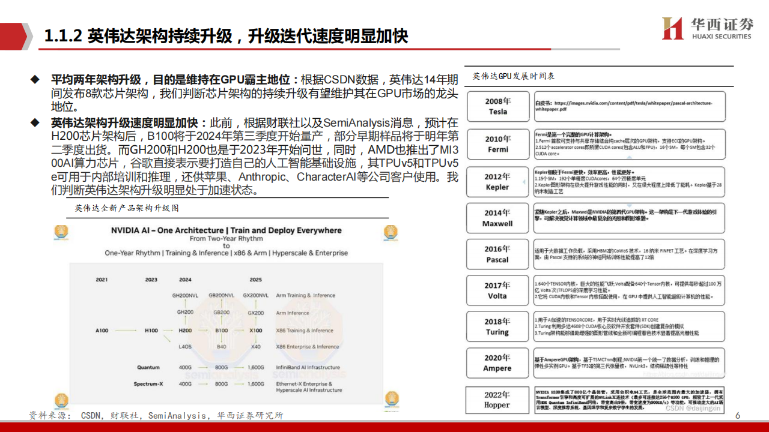Click the GX200NVL label in the roadmap
This screenshot has height=432, width=769.
pyautogui.click(x=256, y=295)
